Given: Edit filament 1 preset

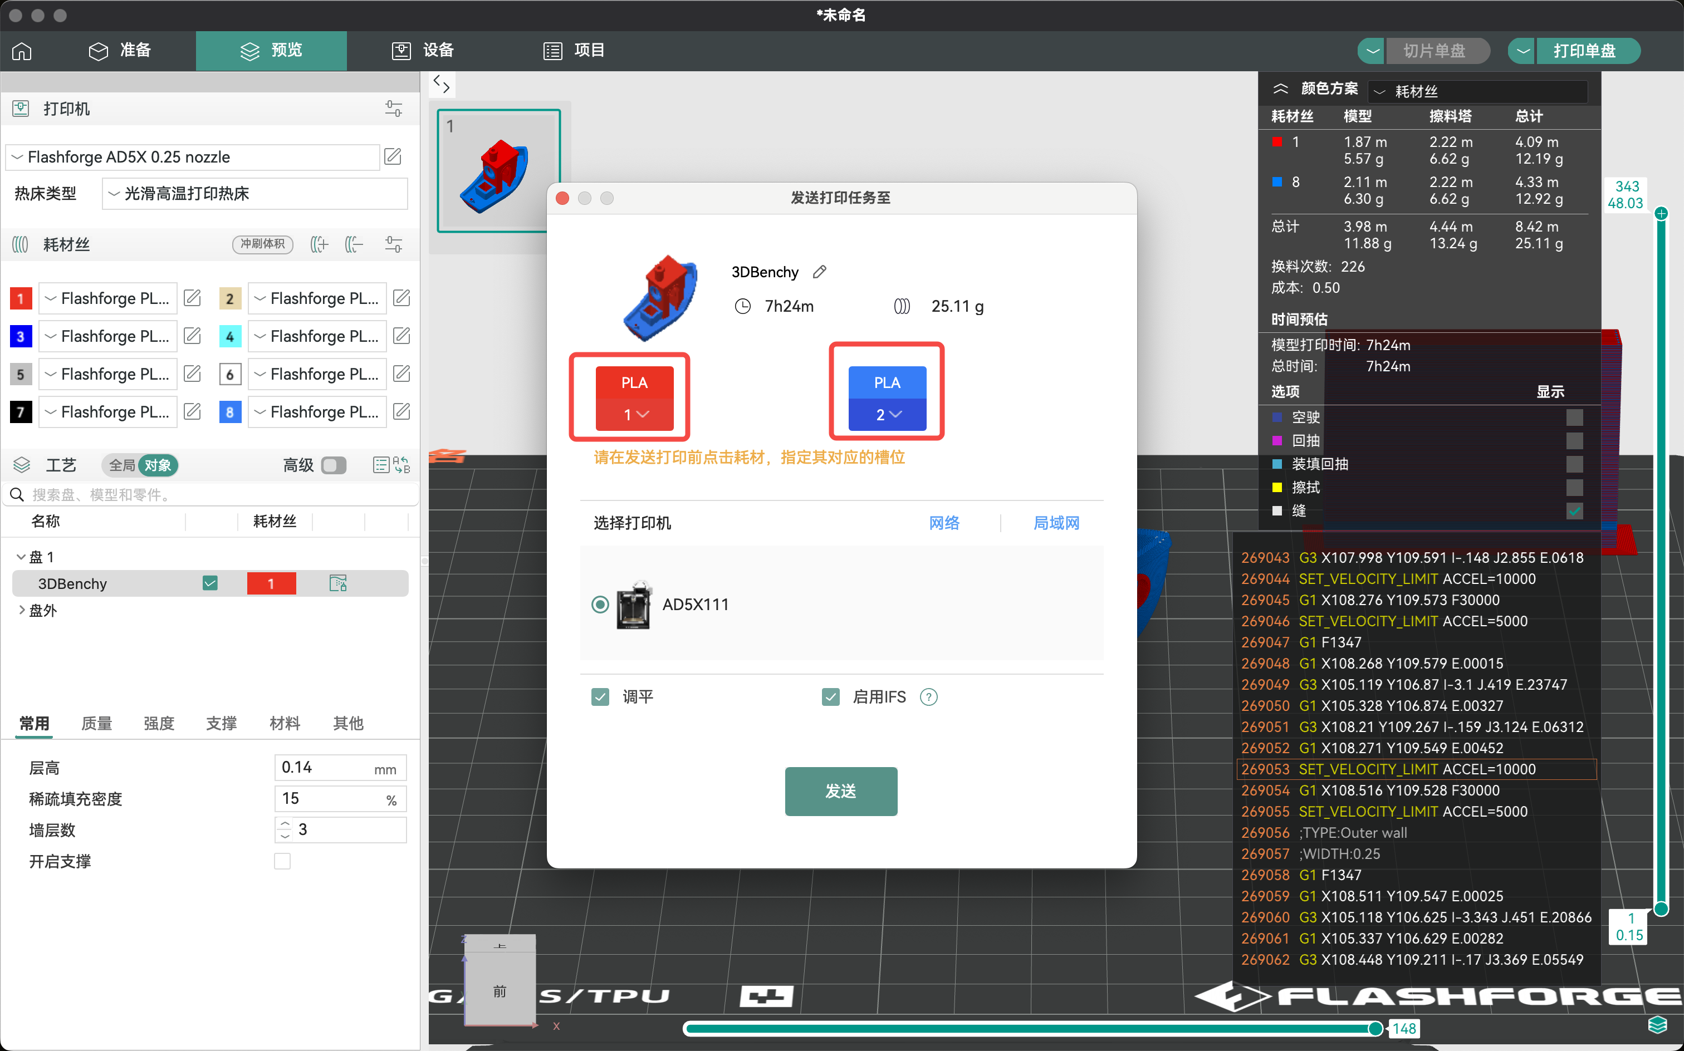Looking at the screenshot, I should pos(193,298).
